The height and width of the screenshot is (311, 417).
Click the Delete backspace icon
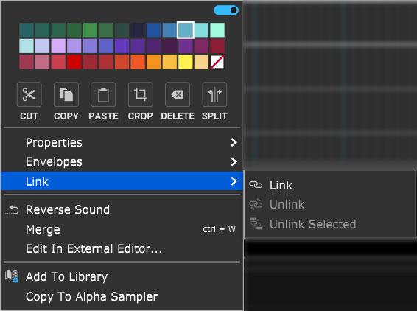point(178,94)
